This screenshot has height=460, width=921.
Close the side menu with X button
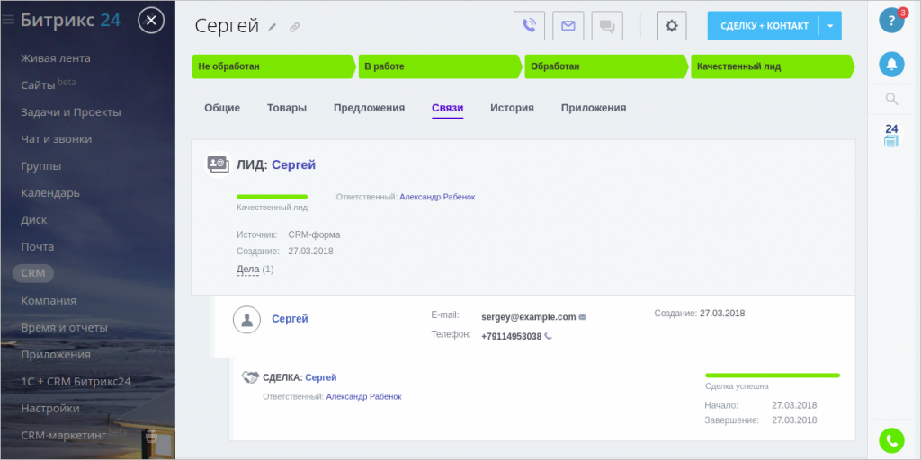[151, 21]
